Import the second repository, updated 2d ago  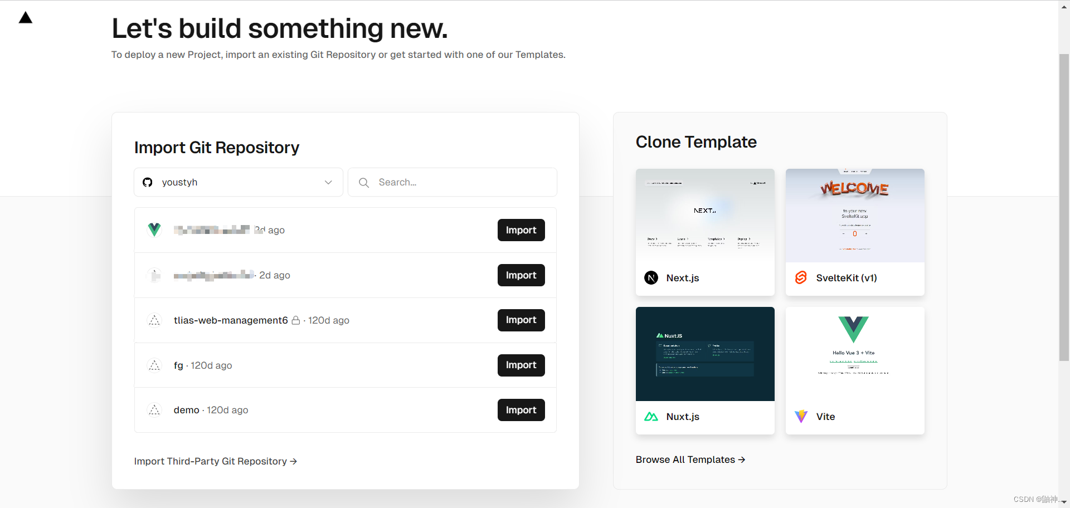(521, 275)
